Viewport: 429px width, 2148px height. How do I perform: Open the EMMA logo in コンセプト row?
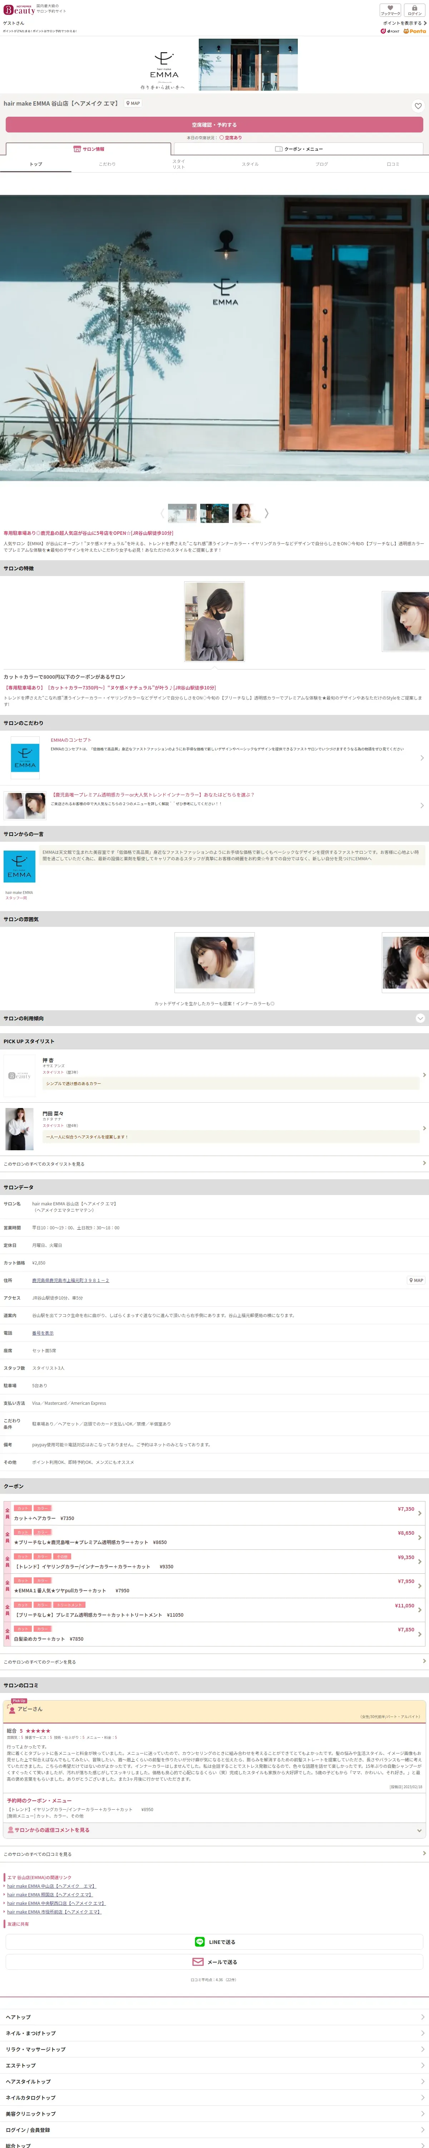click(x=25, y=758)
